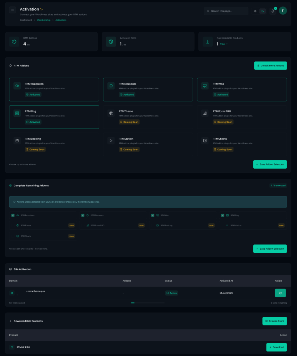
Task: Click Unlock More Addons button
Action: (271, 66)
